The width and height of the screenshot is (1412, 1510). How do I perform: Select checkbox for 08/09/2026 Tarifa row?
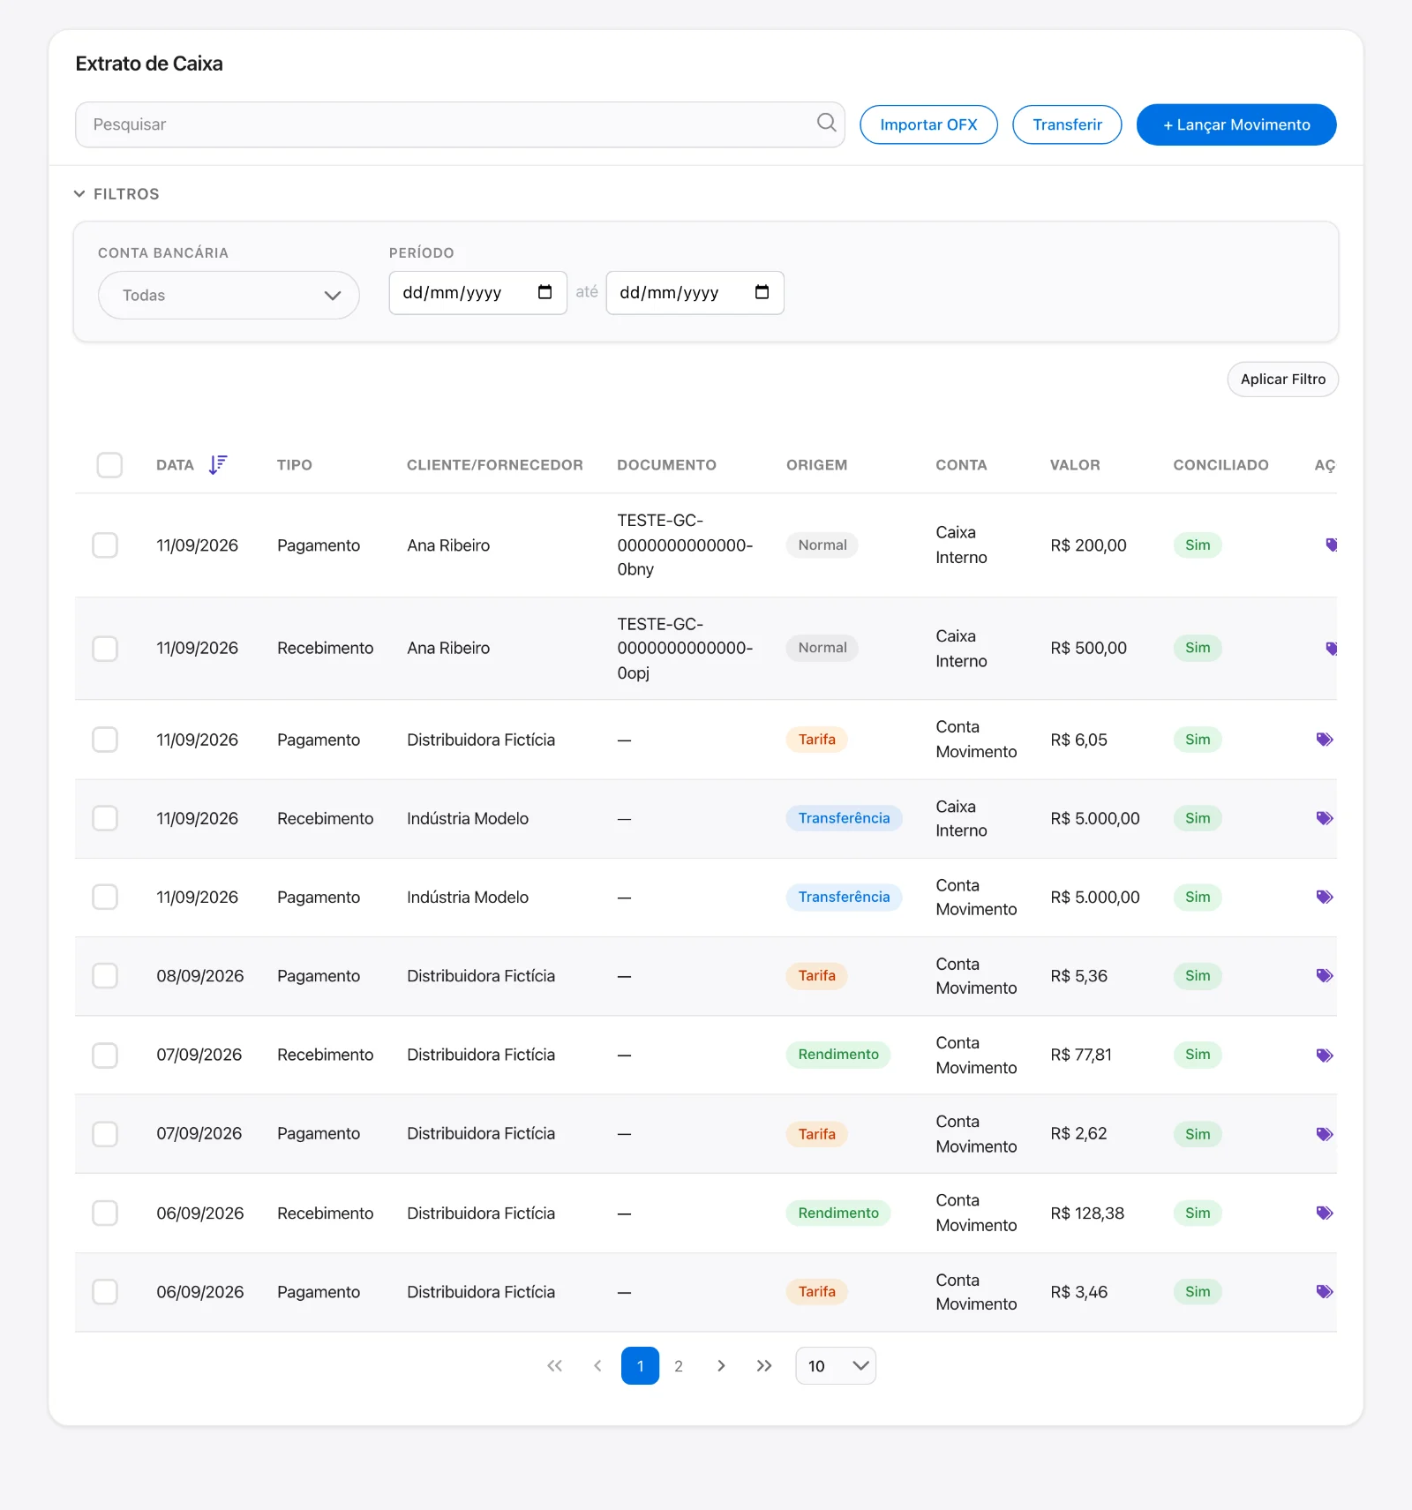point(105,975)
